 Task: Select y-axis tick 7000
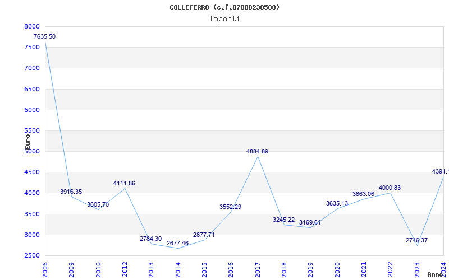tap(32, 68)
